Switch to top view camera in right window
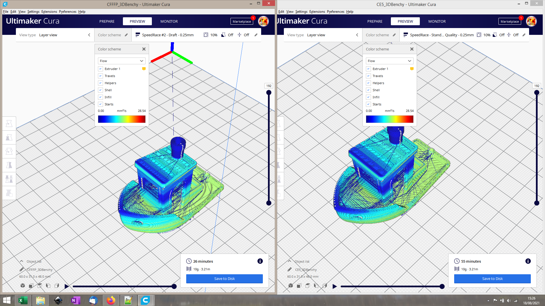The image size is (545, 306). click(x=308, y=286)
